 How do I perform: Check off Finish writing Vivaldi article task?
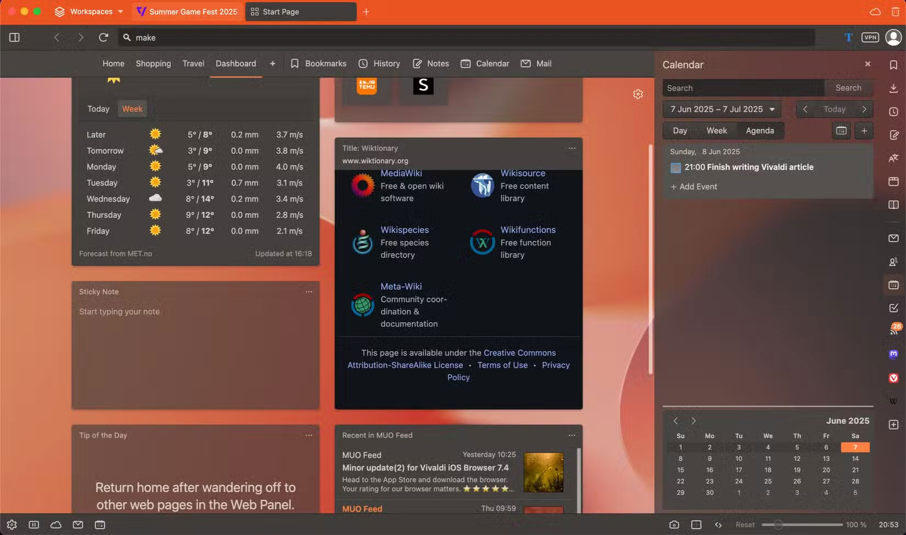[x=676, y=168]
